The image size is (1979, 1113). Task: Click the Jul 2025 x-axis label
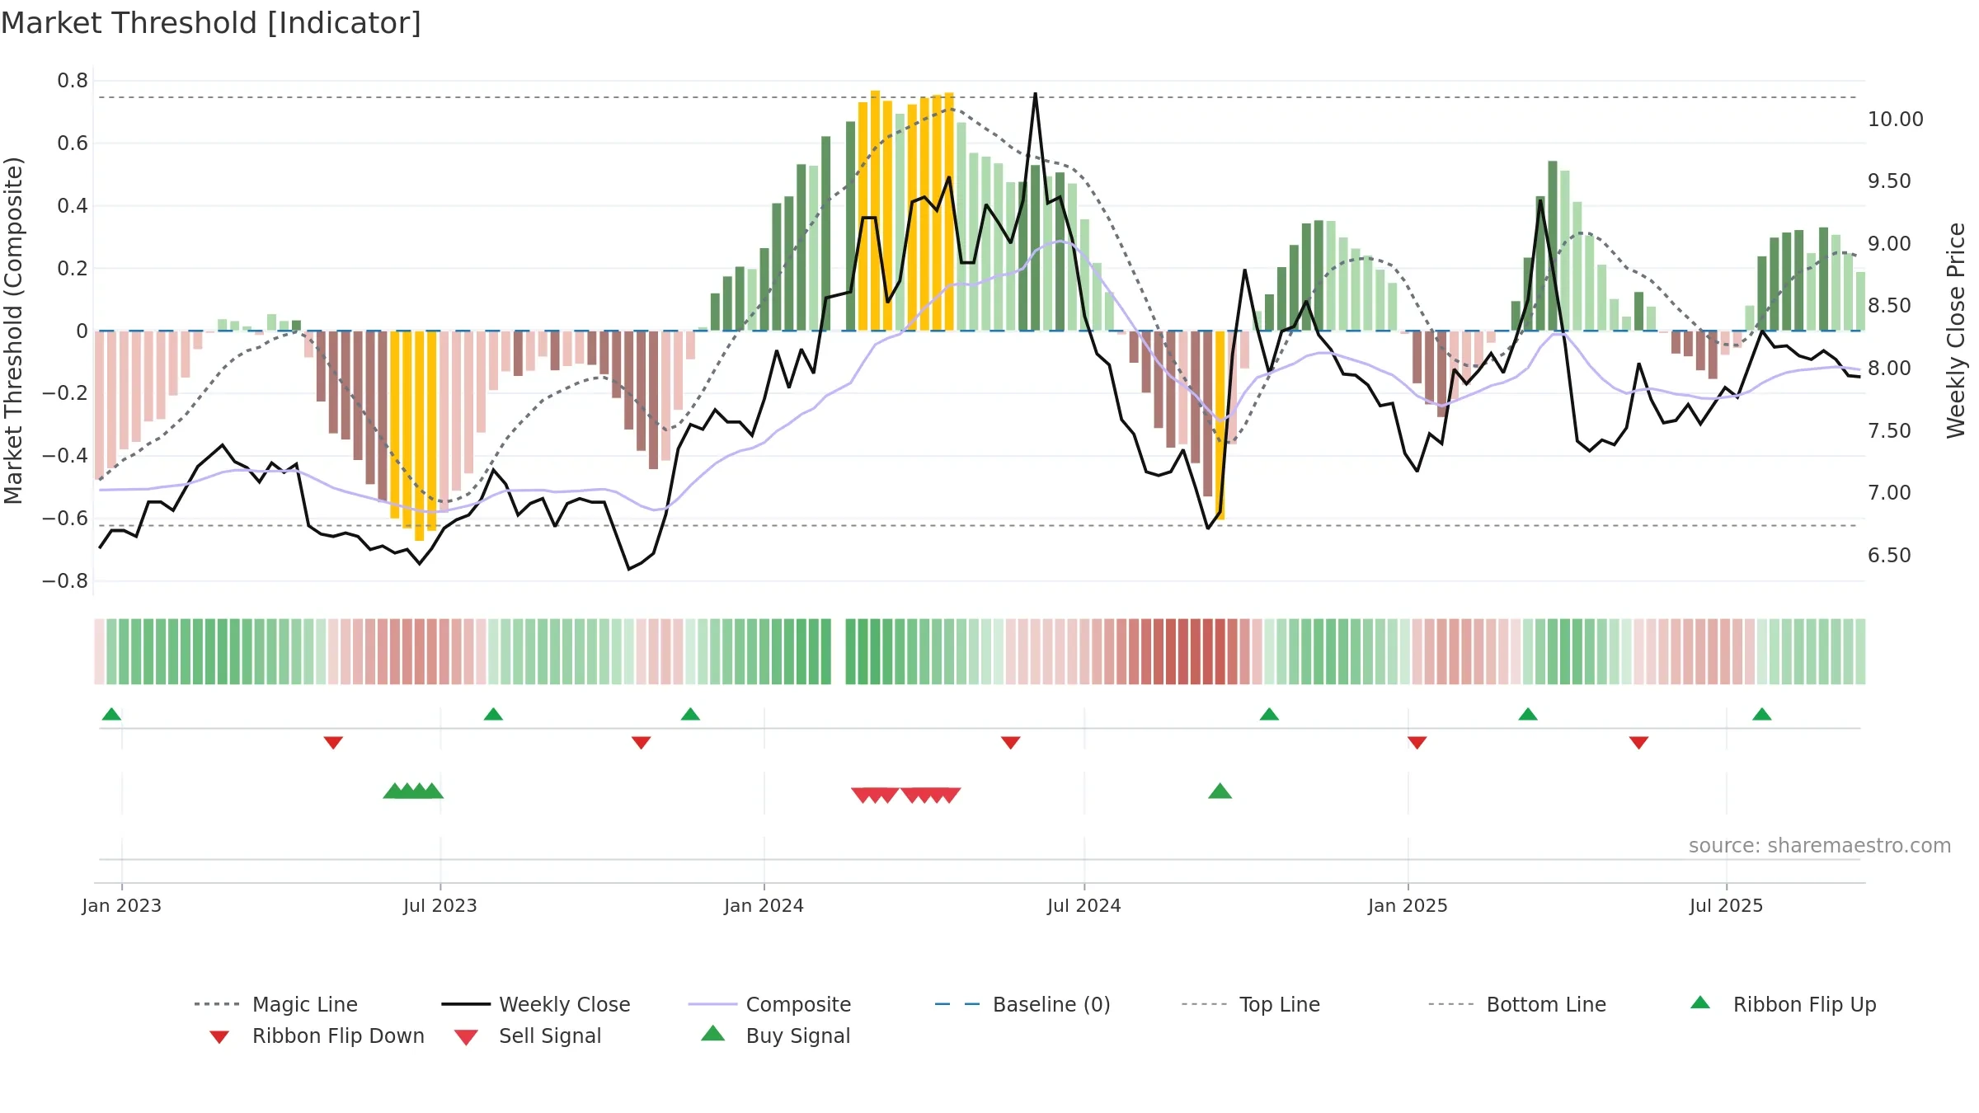pos(1726,905)
